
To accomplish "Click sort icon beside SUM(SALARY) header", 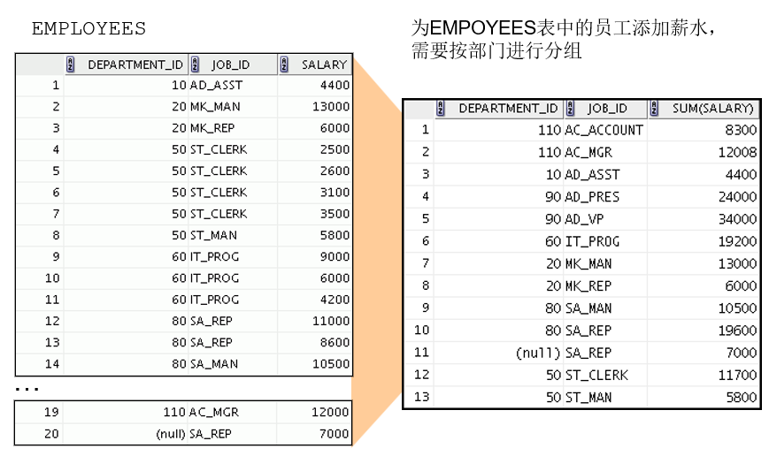I will click(x=654, y=108).
